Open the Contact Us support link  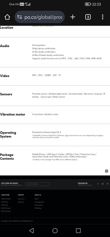click(21, 199)
